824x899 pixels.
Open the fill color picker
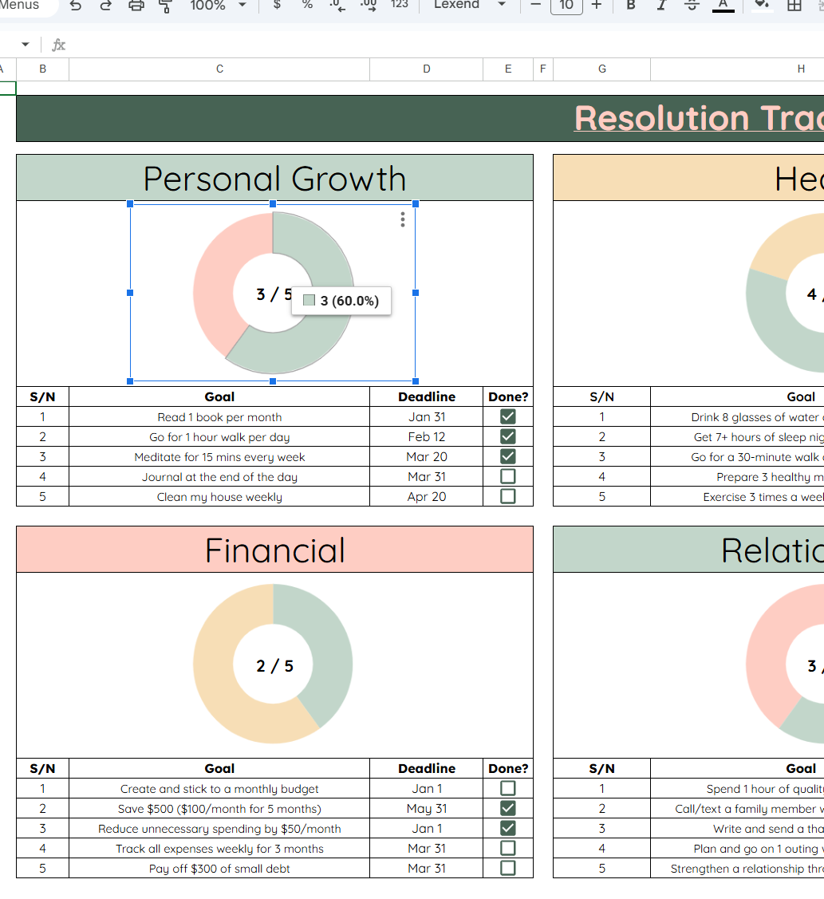(761, 5)
